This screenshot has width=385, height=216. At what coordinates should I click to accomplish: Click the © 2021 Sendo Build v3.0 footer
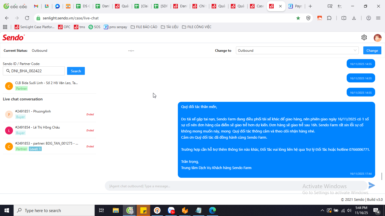click(x=362, y=200)
